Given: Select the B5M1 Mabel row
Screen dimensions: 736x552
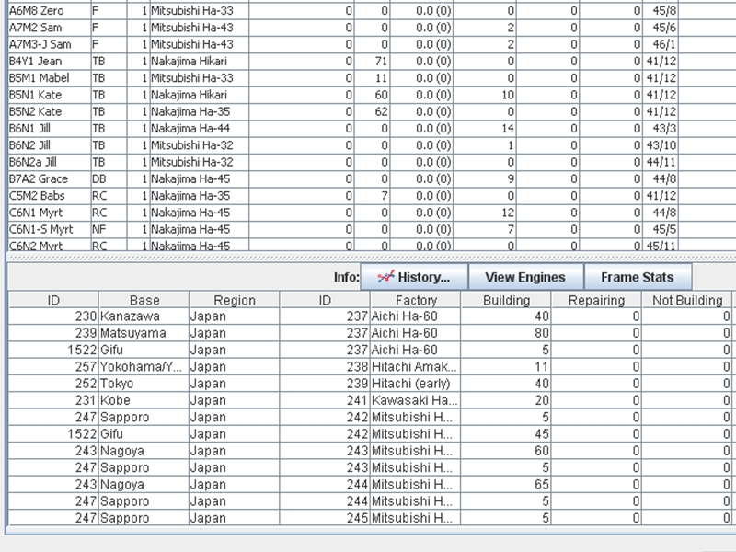Looking at the screenshot, I should pos(371,78).
